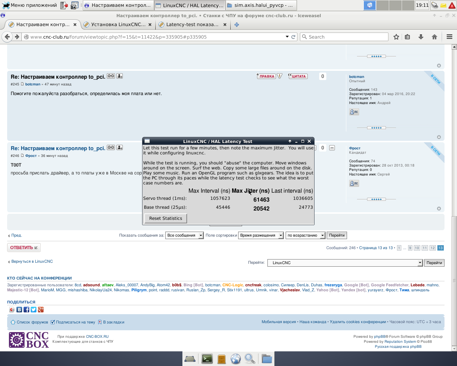Show the bookmarks list
This screenshot has width=457, height=366.
(407, 37)
